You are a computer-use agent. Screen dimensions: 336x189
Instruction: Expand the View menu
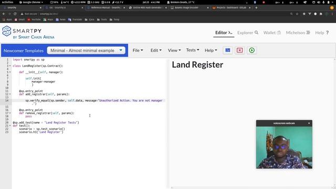click(174, 50)
